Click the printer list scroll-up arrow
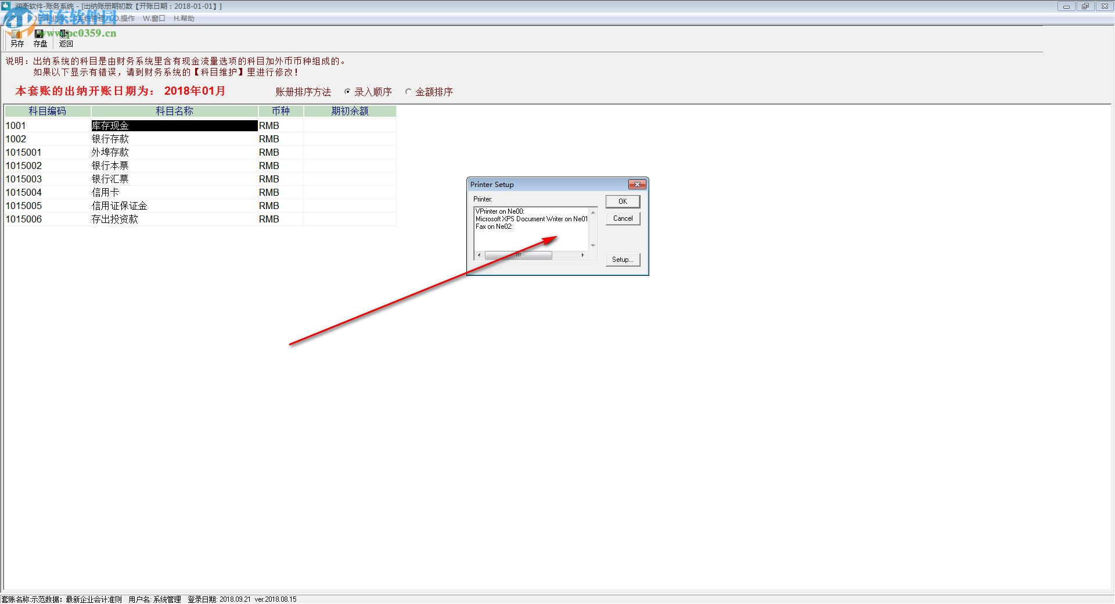This screenshot has width=1115, height=604. point(593,212)
